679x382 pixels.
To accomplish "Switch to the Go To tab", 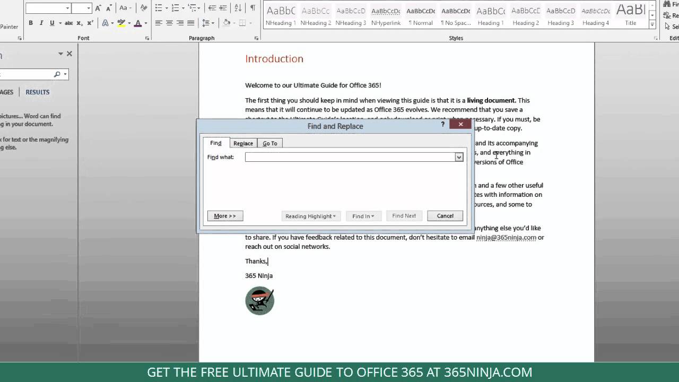I will tap(270, 143).
